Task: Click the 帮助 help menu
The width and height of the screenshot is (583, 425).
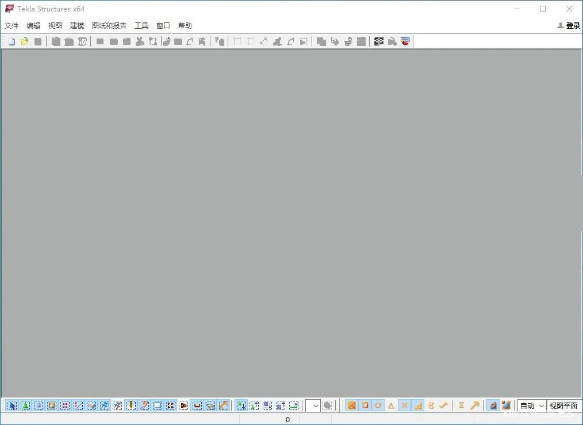Action: pos(185,25)
